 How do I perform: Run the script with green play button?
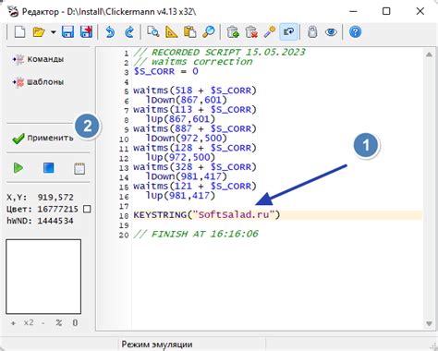(x=18, y=168)
